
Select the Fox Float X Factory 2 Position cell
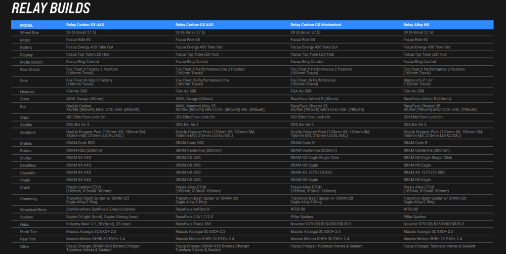click(92, 71)
